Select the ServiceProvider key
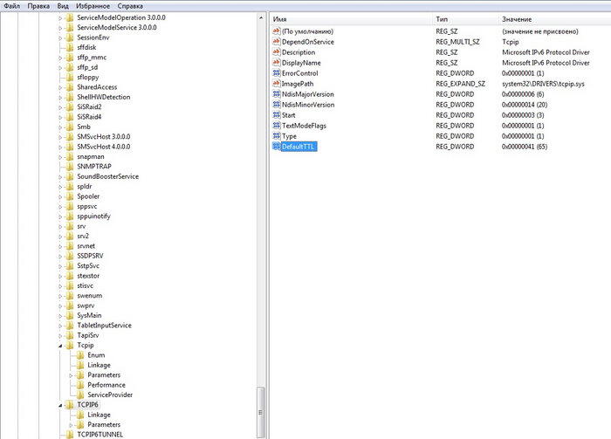 110,395
